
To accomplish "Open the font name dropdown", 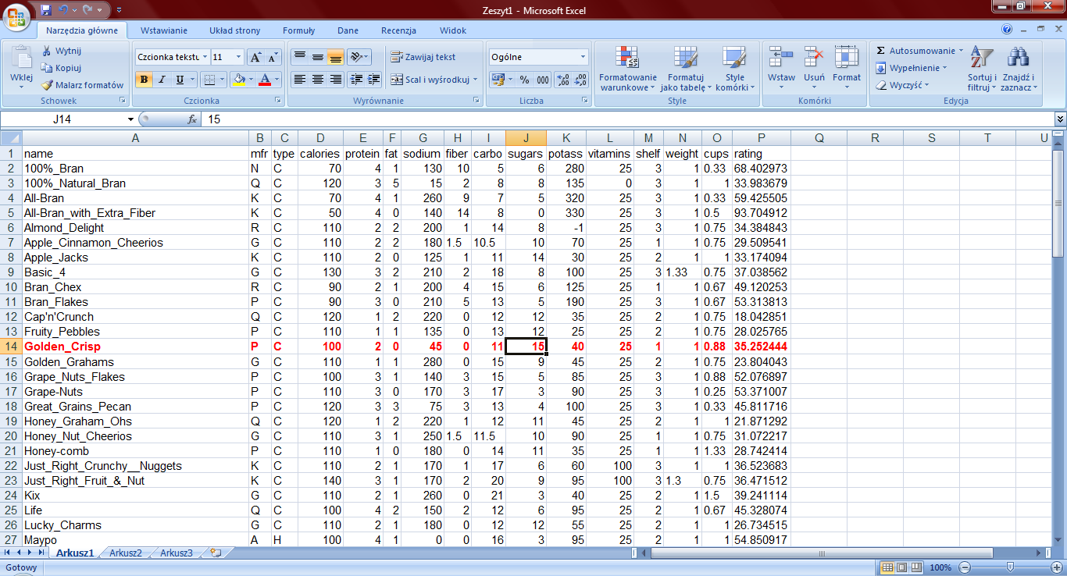I will point(205,57).
